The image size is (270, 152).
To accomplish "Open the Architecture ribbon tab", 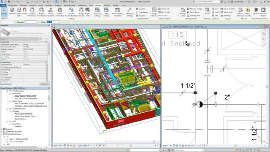I will tap(13, 5).
